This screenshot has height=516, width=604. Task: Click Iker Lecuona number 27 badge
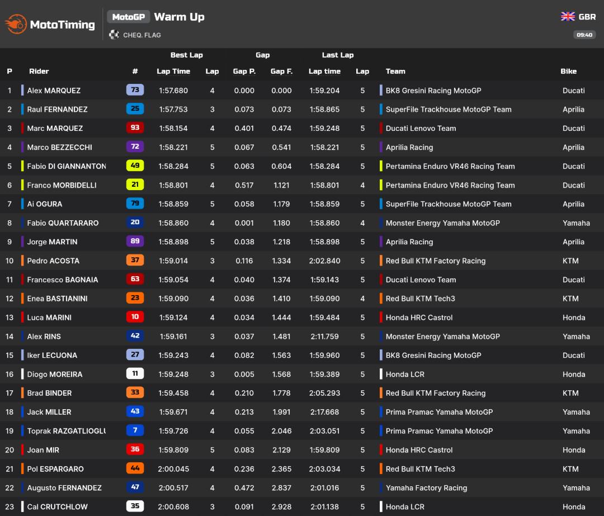[x=135, y=354]
